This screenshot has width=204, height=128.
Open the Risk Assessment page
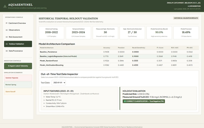(18, 37)
